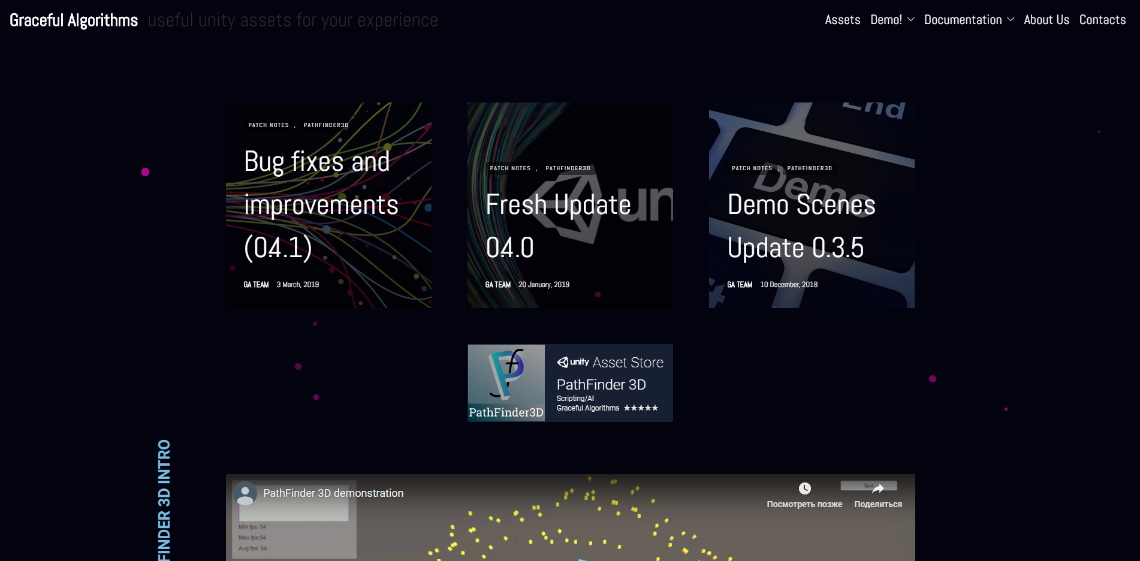Open the Demo! menu item
The width and height of the screenshot is (1140, 561).
click(886, 20)
